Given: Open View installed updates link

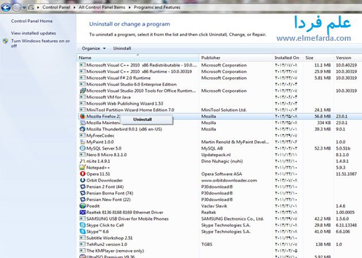Looking at the screenshot, I should point(33,33).
